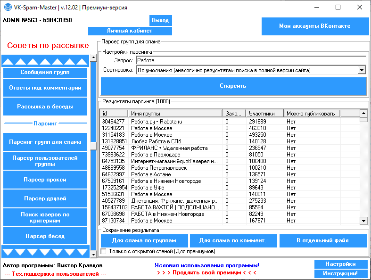This screenshot has width=371, height=280.
Task: Click the down-arrows strip below sidebar menu
Action: pyautogui.click(x=45, y=251)
